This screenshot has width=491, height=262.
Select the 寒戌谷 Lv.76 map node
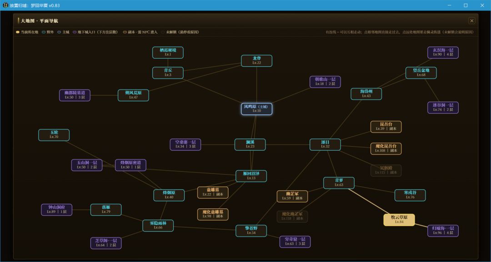[x=410, y=195]
